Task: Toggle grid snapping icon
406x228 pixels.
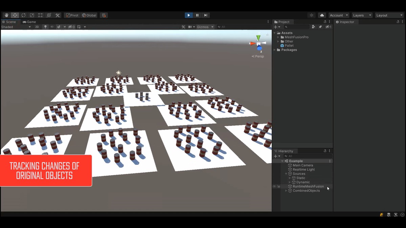Action: pyautogui.click(x=104, y=15)
